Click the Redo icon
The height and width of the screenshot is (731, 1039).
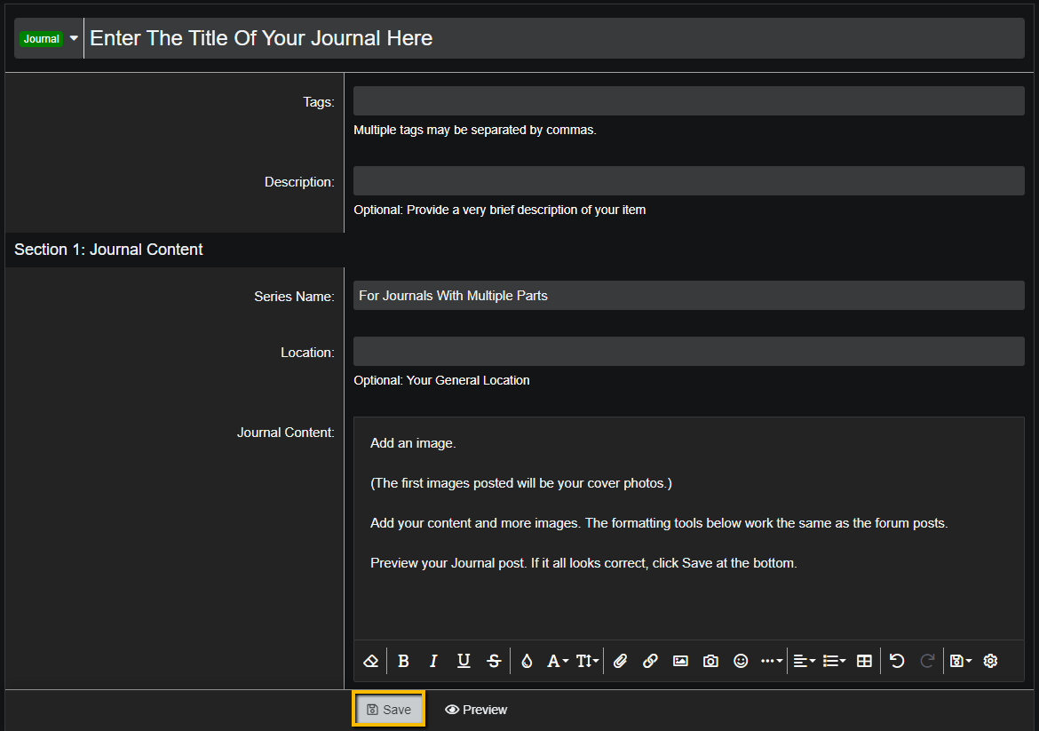928,661
